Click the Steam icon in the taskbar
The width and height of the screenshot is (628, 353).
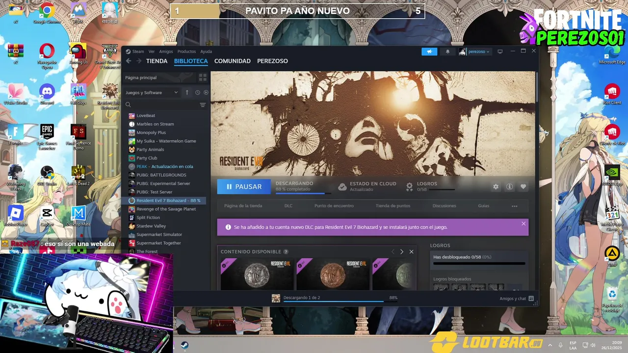[x=184, y=345]
